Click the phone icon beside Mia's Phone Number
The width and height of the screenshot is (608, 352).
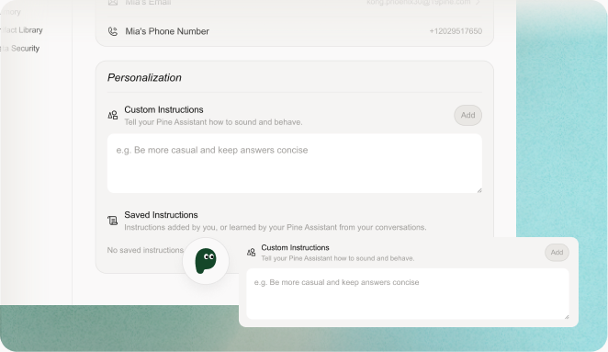pos(112,31)
